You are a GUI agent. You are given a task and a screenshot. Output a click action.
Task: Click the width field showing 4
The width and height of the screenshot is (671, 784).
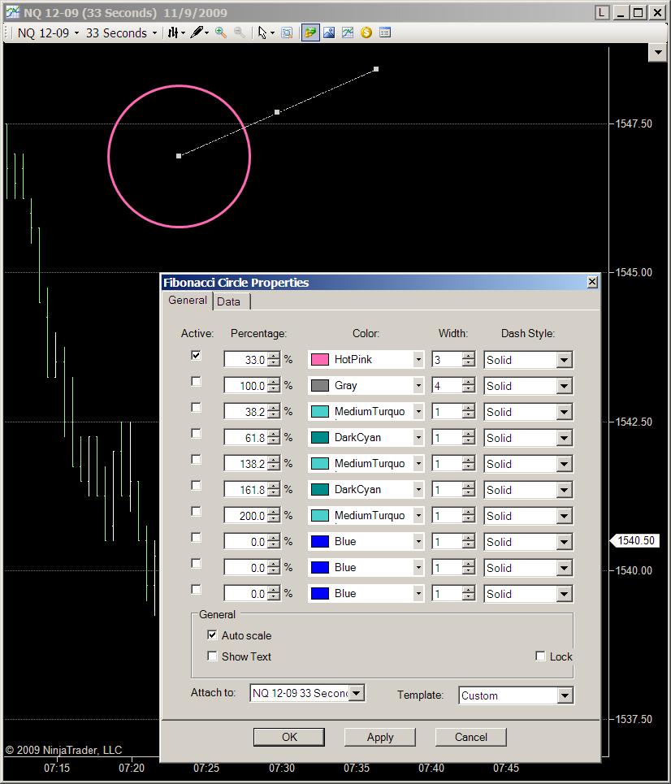click(x=447, y=385)
